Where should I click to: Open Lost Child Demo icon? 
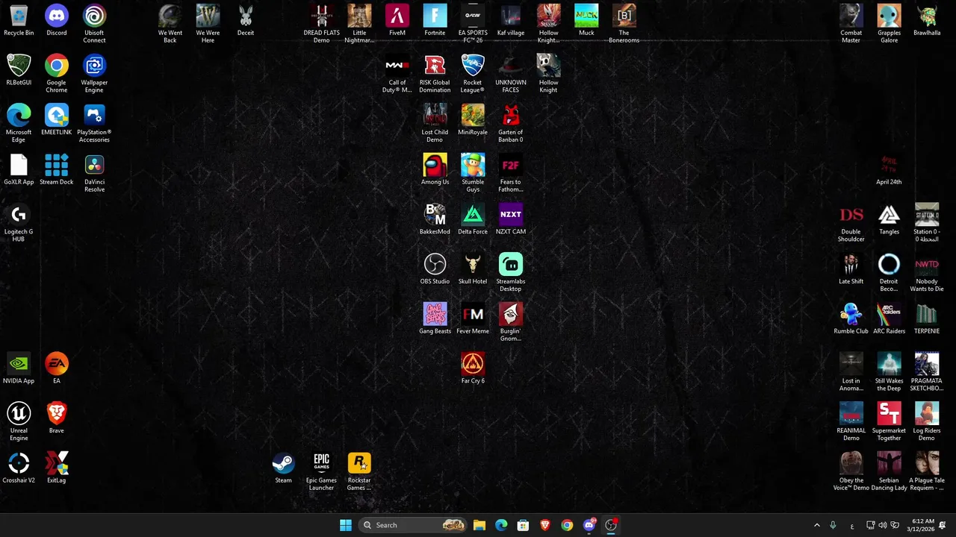435,123
